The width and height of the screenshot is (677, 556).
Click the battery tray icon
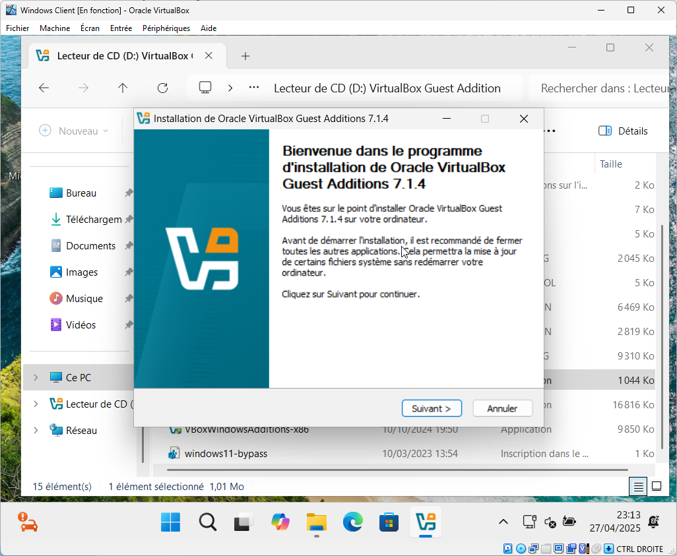click(x=569, y=522)
